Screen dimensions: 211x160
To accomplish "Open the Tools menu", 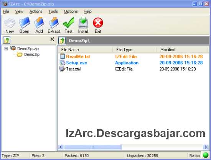I will (x=53, y=11).
